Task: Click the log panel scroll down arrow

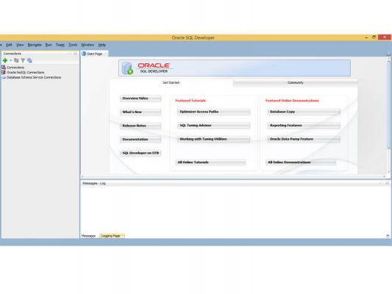Action: point(388,235)
